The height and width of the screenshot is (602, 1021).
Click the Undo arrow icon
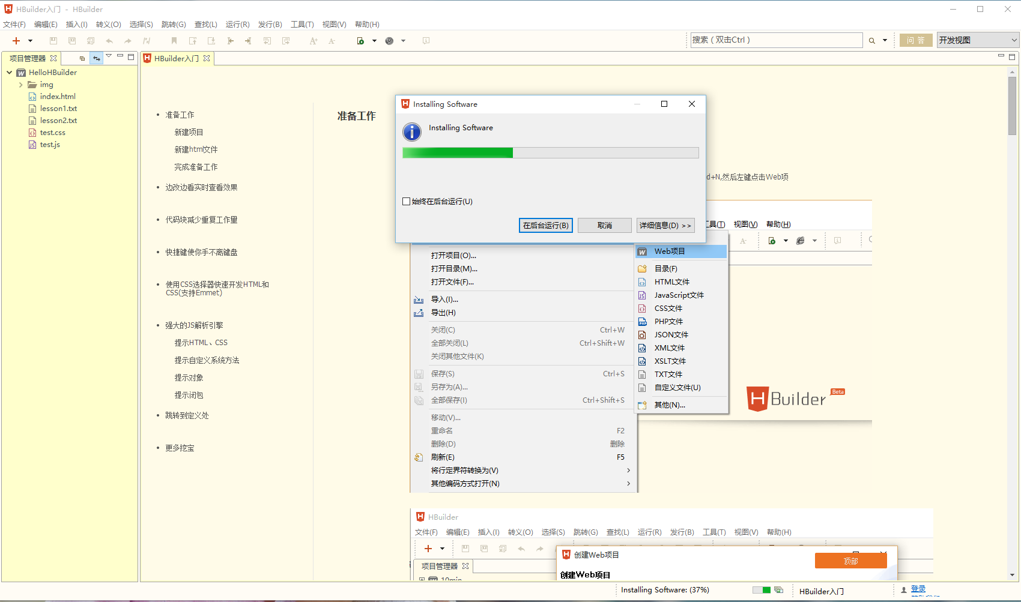click(109, 40)
